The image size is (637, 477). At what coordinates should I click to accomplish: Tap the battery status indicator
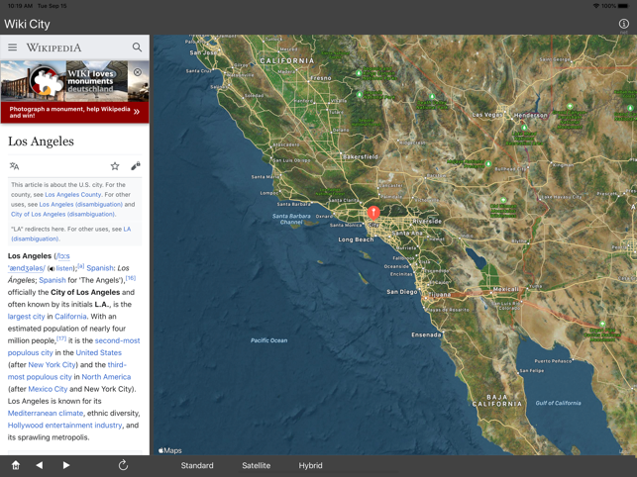[623, 6]
